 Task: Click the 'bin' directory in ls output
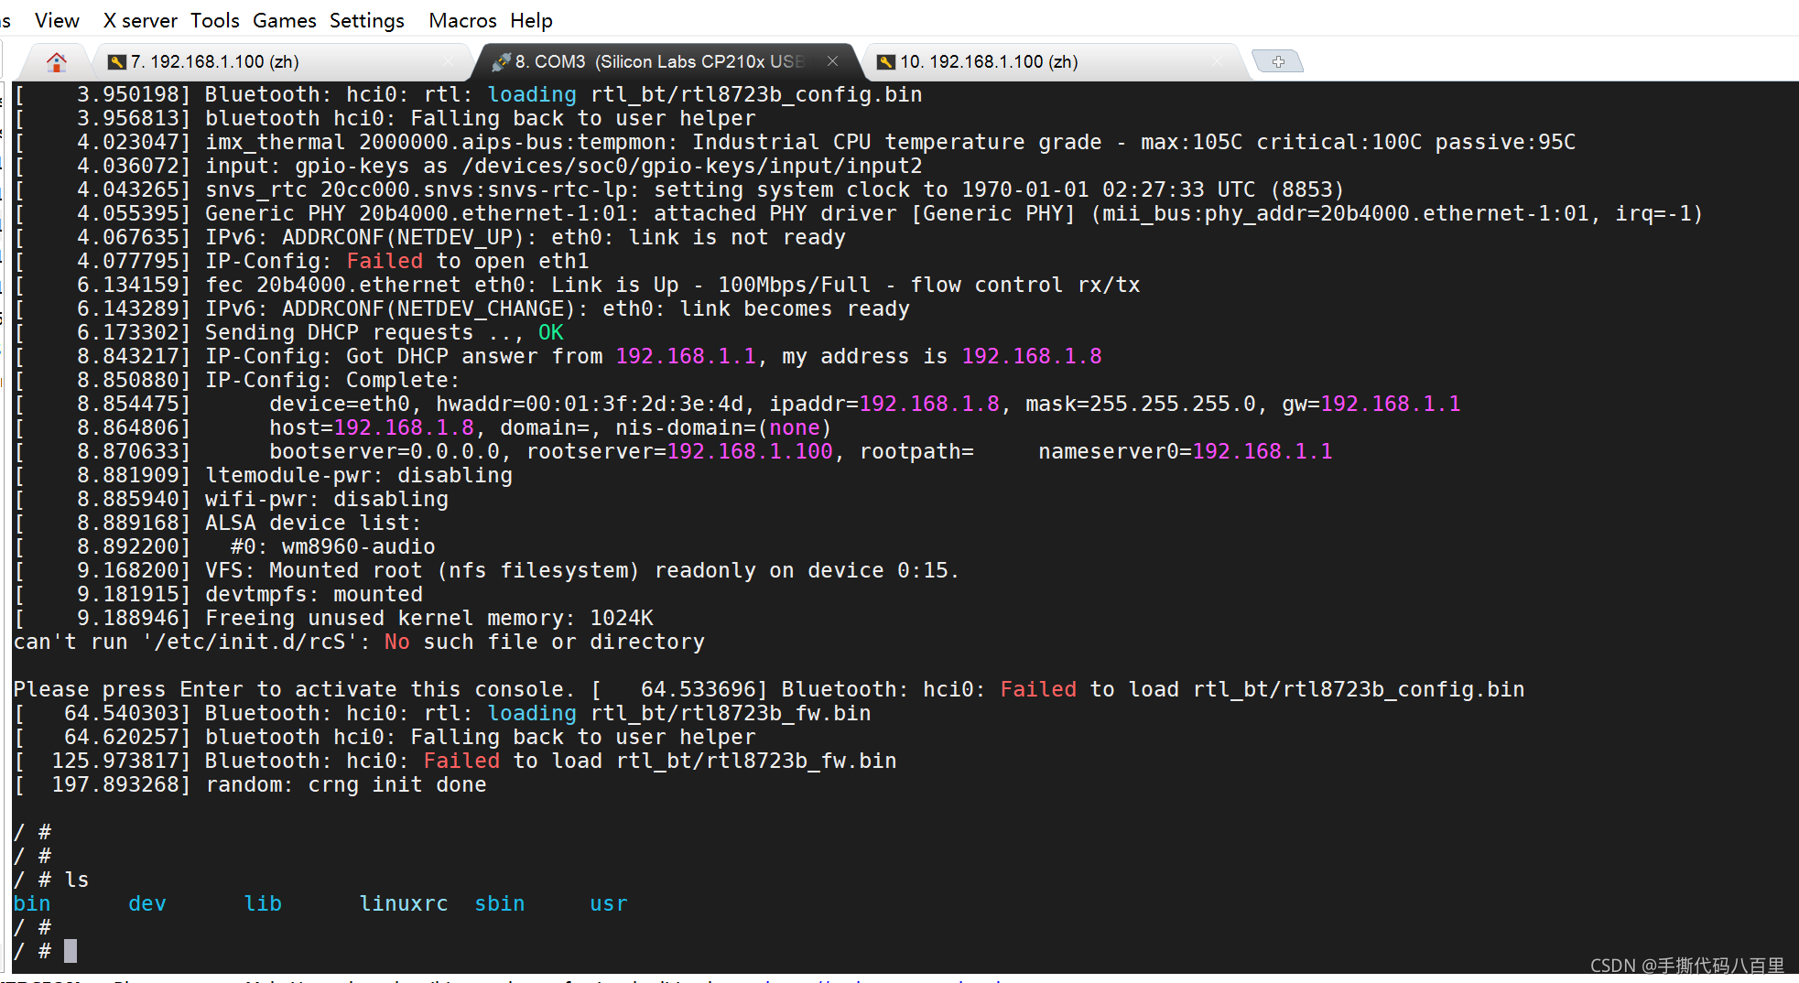pyautogui.click(x=32, y=903)
